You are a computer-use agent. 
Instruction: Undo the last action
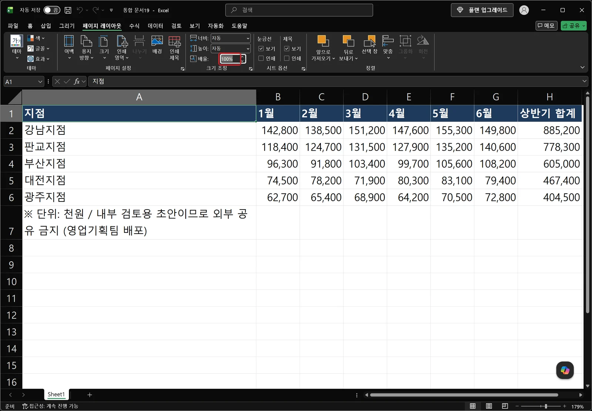pos(80,10)
